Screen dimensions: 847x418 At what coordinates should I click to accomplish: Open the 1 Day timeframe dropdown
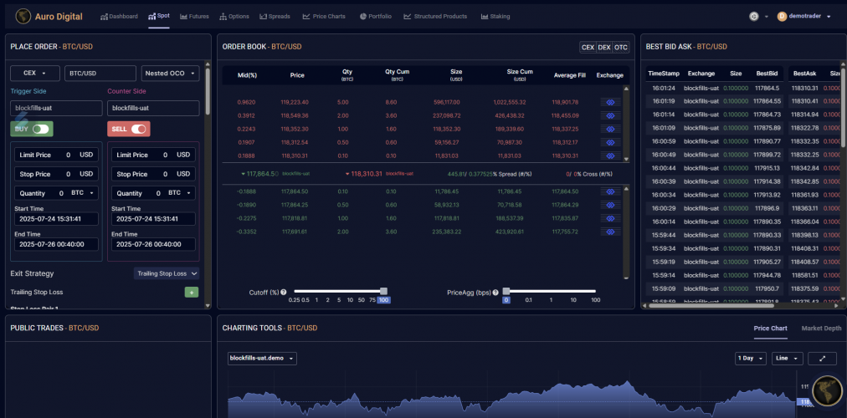(x=751, y=358)
